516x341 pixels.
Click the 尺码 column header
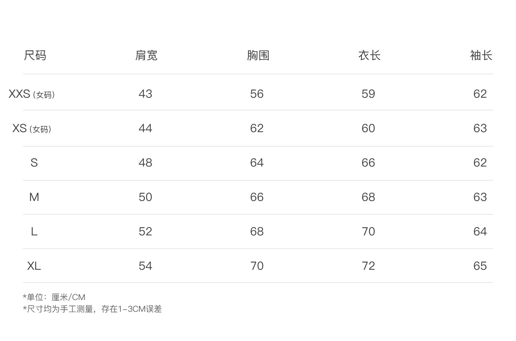[x=35, y=55]
